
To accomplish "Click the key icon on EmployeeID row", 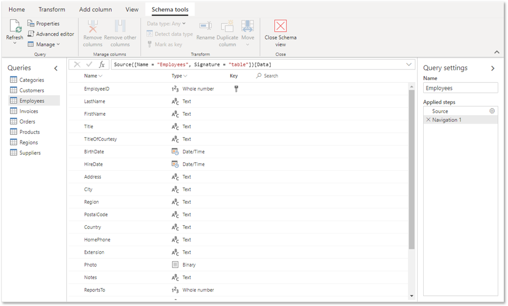I will click(236, 89).
